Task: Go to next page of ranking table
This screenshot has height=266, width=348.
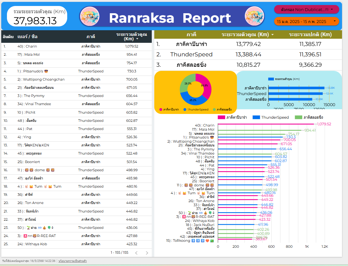Action: click(147, 253)
